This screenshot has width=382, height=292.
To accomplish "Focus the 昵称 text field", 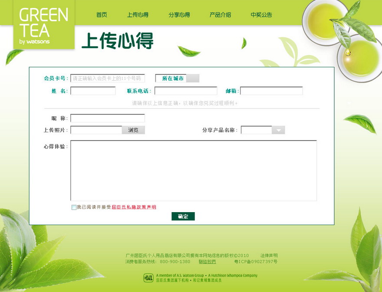I will (108, 118).
